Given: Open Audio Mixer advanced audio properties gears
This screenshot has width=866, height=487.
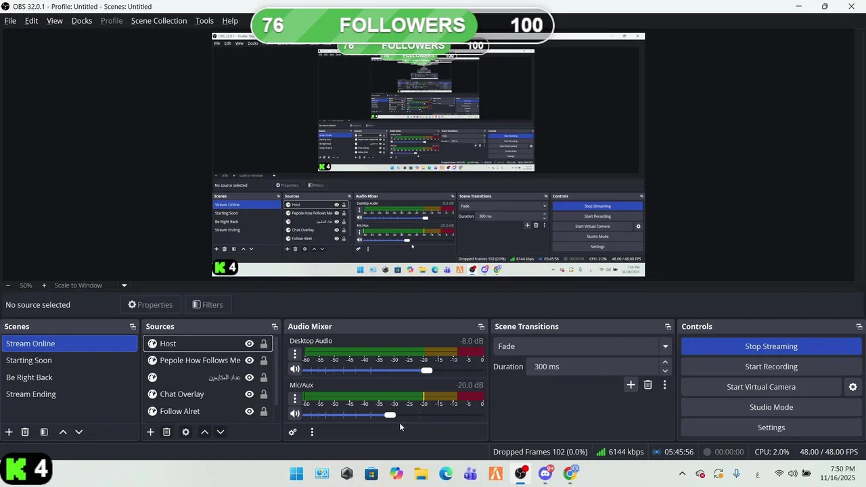Looking at the screenshot, I should coord(292,432).
